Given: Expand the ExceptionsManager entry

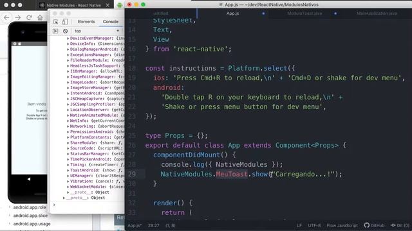Looking at the screenshot, I should pos(68,55).
